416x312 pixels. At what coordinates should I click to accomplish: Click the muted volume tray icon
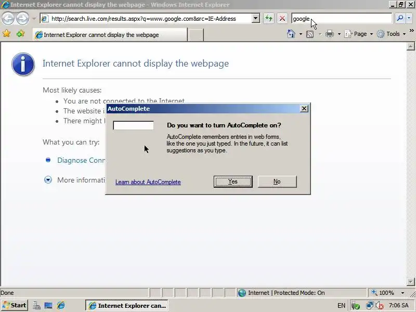coord(380,306)
